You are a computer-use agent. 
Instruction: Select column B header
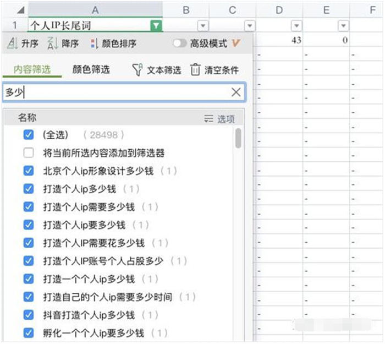coord(186,10)
